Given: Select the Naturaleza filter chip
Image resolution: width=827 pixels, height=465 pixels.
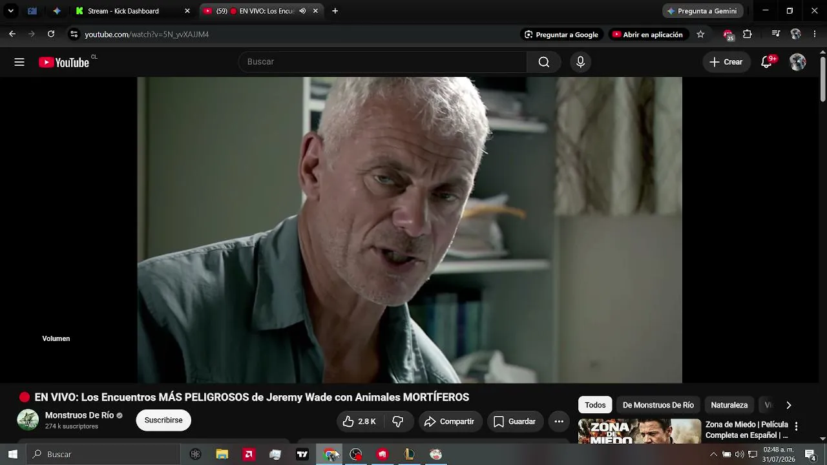Looking at the screenshot, I should [729, 405].
